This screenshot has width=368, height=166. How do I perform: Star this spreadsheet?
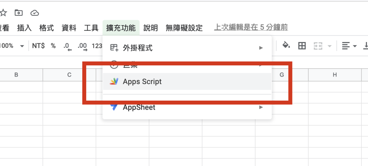tap(3, 13)
